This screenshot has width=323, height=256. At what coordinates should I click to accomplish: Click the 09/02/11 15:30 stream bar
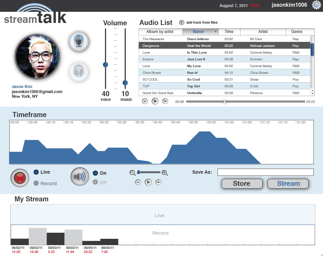click(38, 236)
